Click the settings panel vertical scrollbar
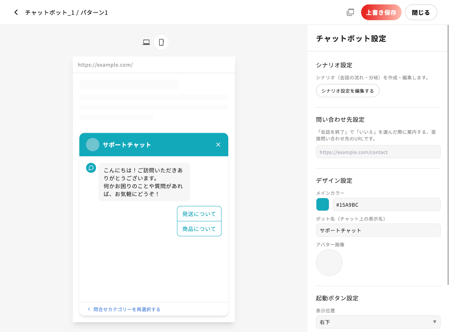The width and height of the screenshot is (449, 332). (x=448, y=155)
